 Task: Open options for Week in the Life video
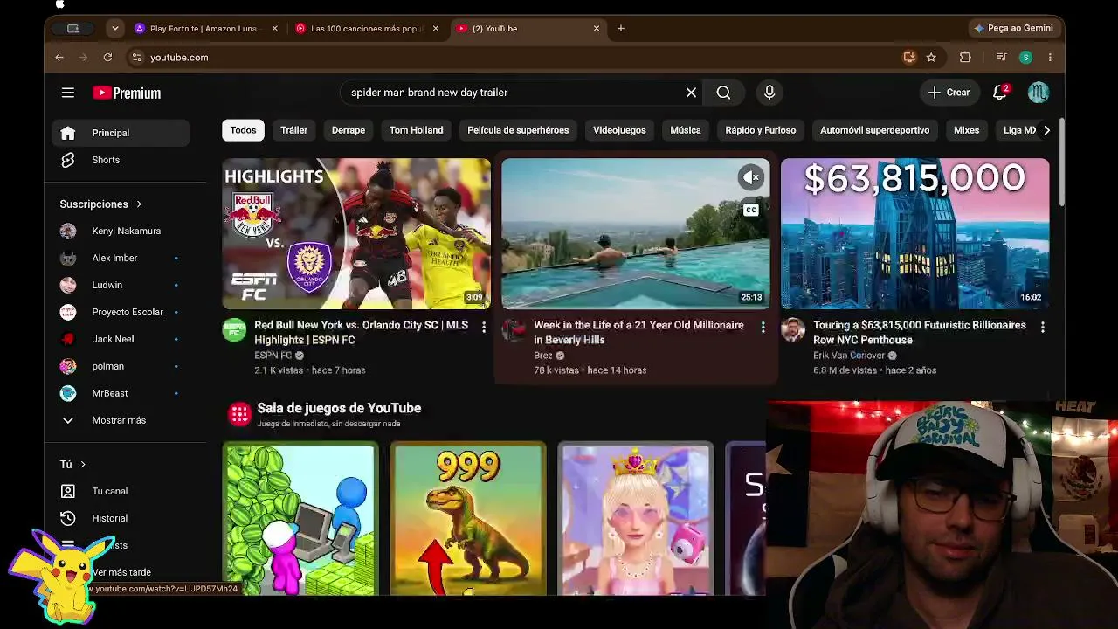763,327
